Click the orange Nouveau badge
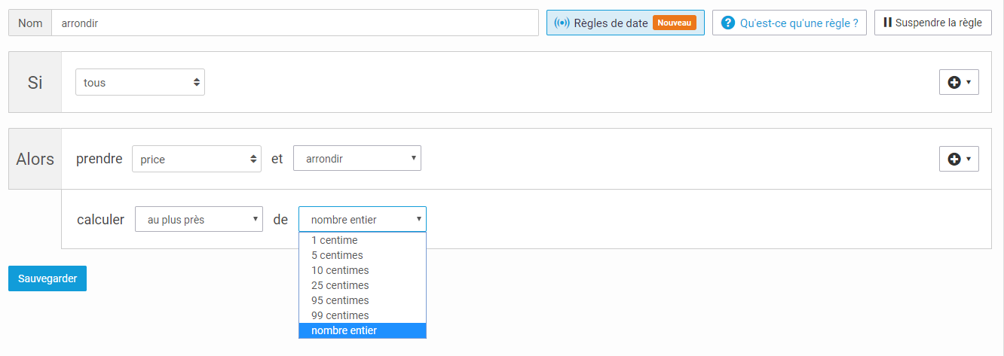The height and width of the screenshot is (356, 1004). pyautogui.click(x=675, y=23)
